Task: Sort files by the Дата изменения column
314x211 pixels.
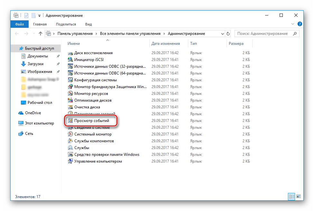Action: (x=166, y=44)
